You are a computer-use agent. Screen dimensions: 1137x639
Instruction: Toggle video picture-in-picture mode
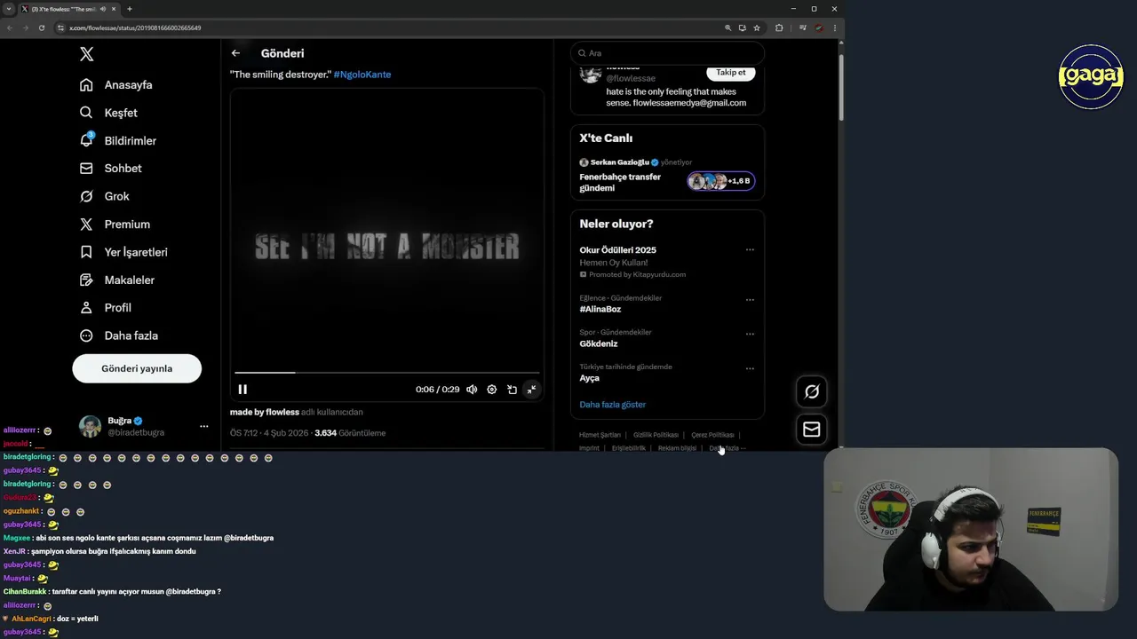click(512, 390)
